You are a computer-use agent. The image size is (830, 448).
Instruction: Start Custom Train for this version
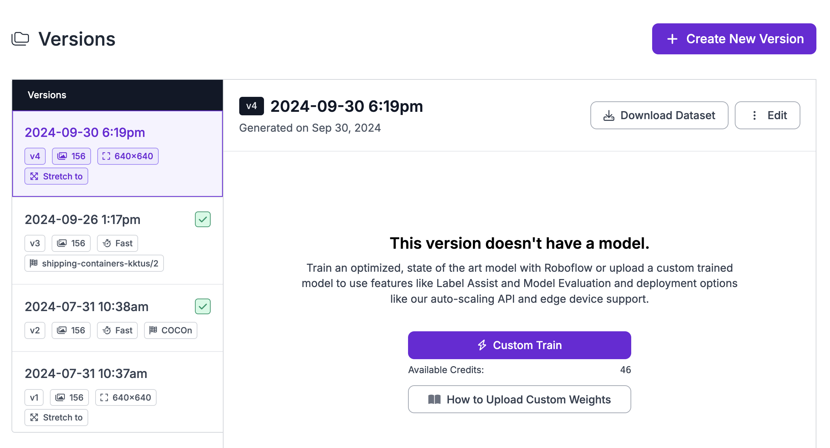[519, 345]
